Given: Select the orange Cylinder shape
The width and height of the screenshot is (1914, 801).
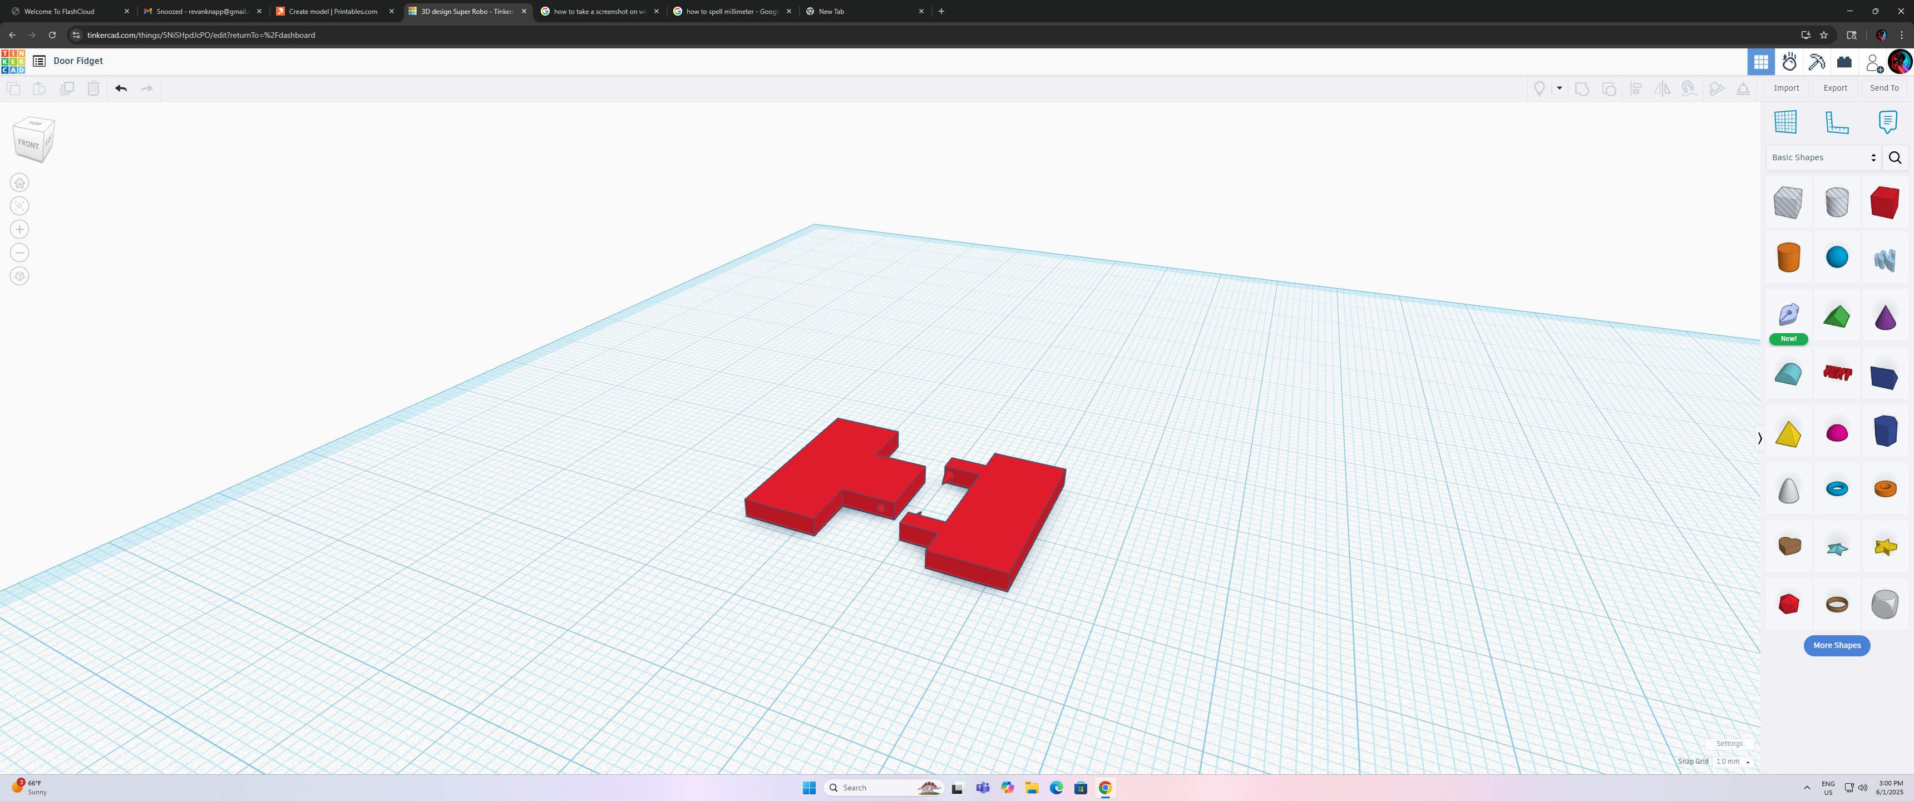Looking at the screenshot, I should coord(1788,258).
